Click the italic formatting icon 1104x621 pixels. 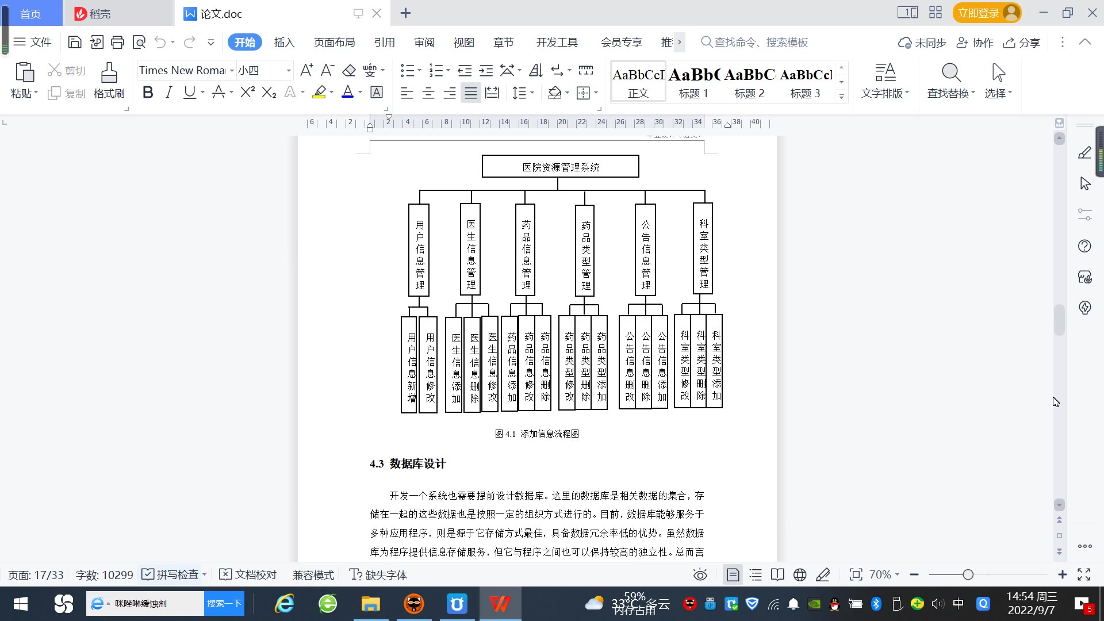point(168,93)
